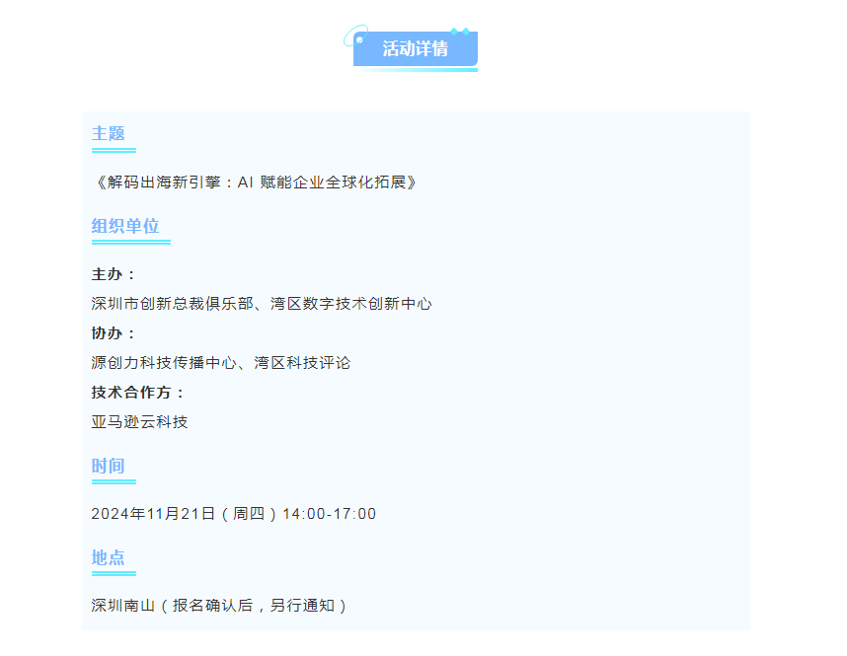Click the date 2024年11月21日（周四）14:00-17:00
The height and width of the screenshot is (656, 847).
(233, 514)
